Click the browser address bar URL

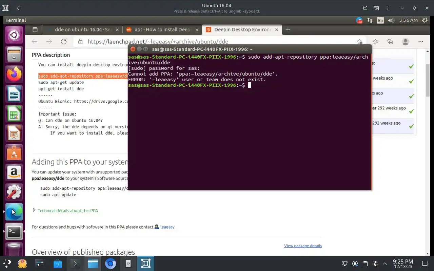(158, 42)
